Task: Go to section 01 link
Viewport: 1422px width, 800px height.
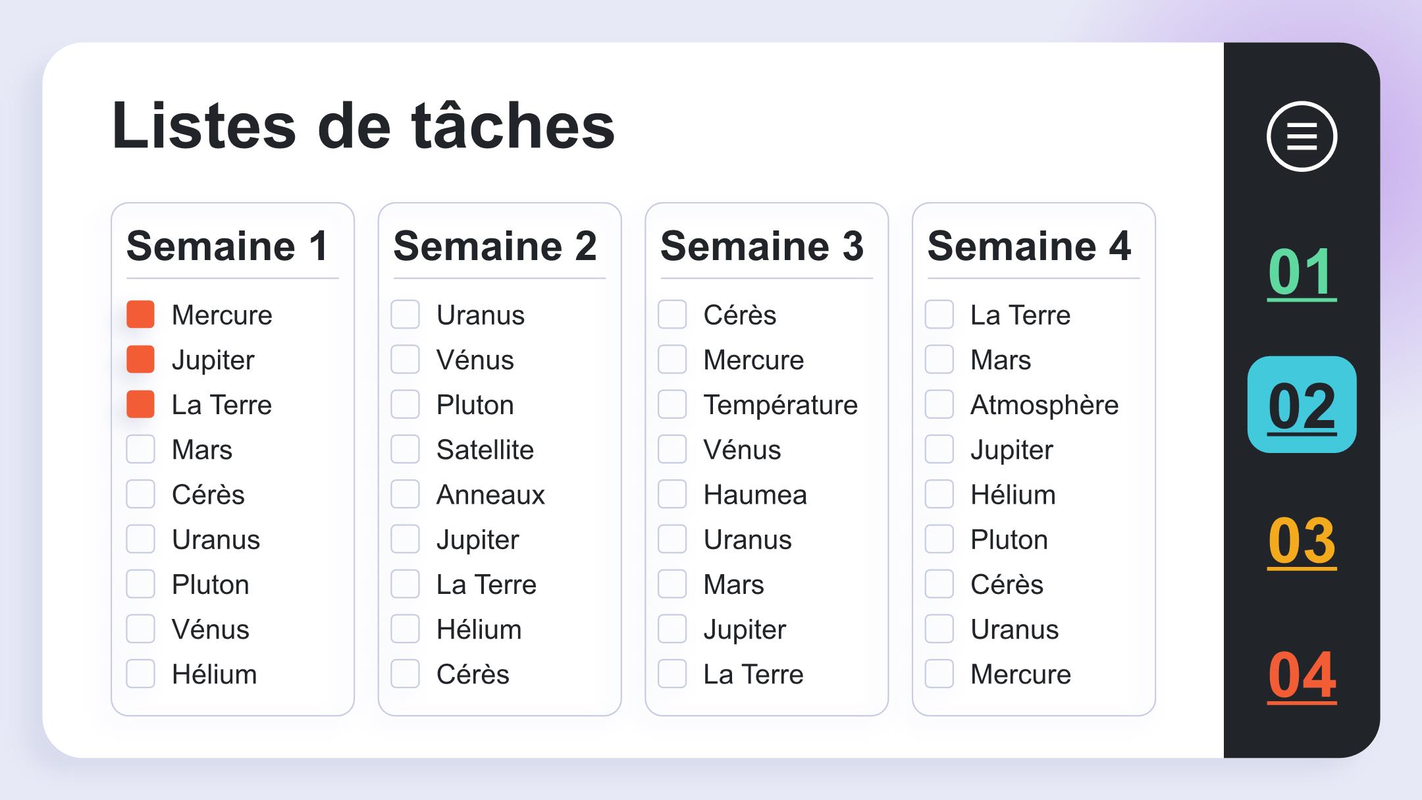Action: [x=1302, y=272]
